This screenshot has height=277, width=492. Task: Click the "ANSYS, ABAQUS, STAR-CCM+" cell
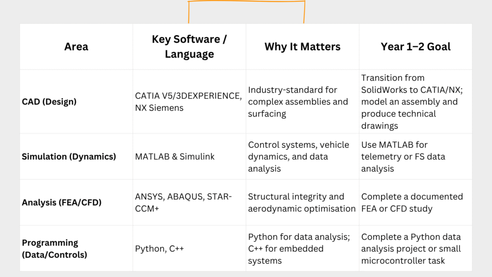click(x=184, y=202)
